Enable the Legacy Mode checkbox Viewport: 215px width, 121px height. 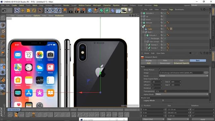coord(163,100)
